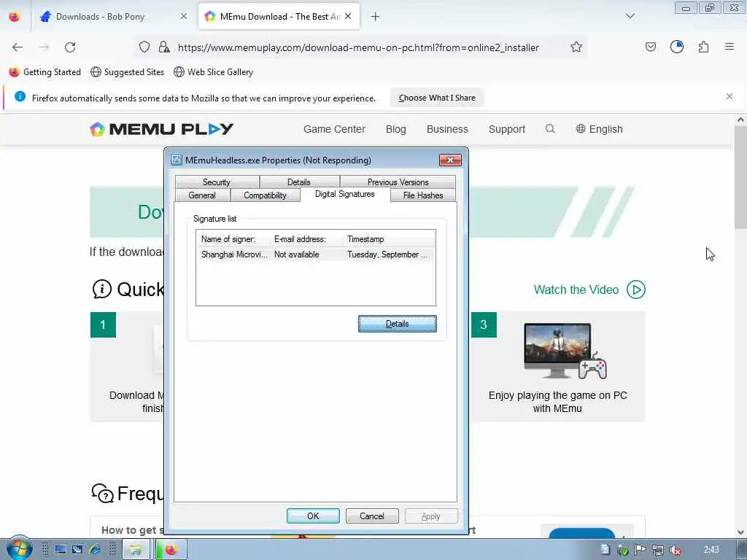Screen dimensions: 747x560
Task: Open the Business menu item
Action: point(447,129)
